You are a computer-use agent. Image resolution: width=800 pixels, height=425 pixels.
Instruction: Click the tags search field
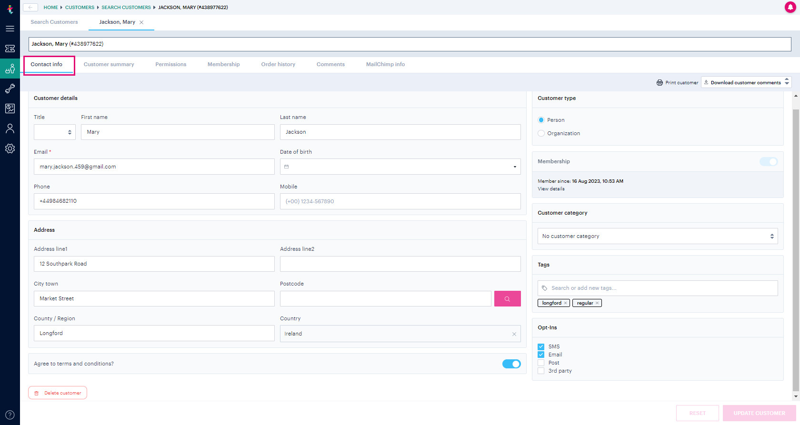658,288
